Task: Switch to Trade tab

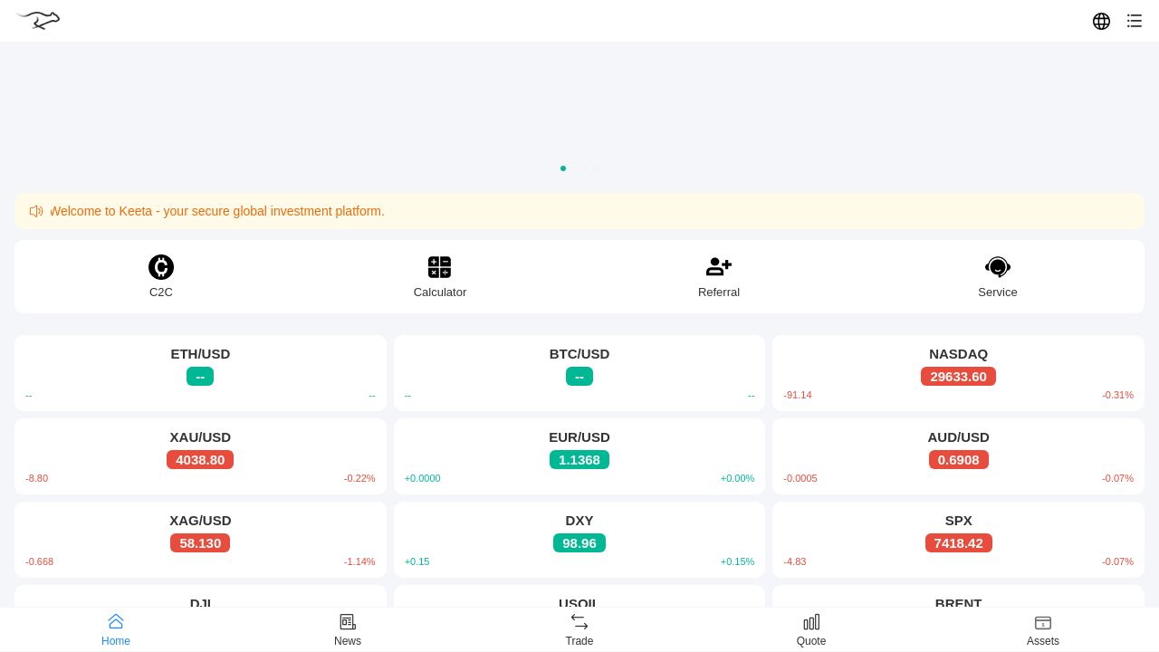Action: click(579, 629)
